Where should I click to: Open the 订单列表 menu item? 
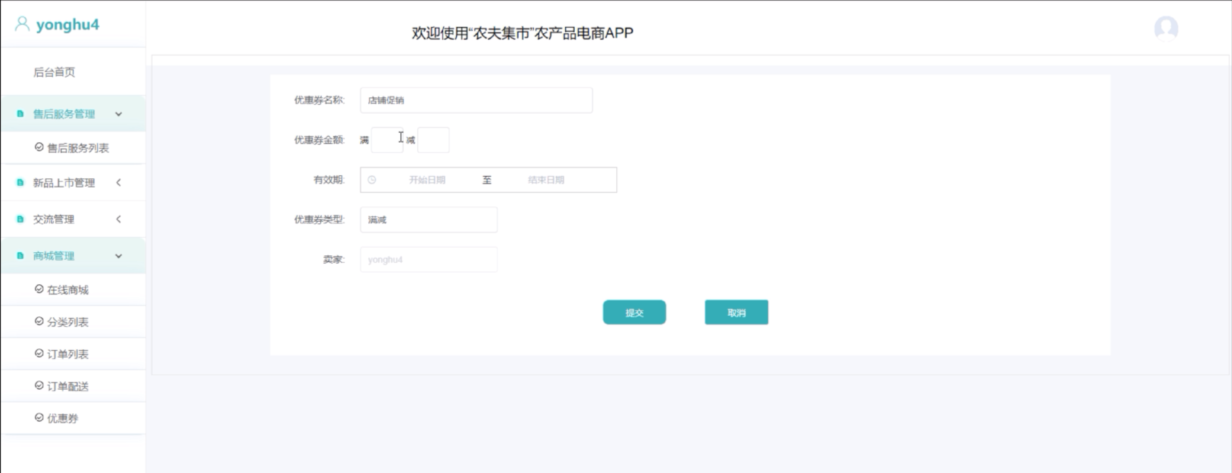67,354
